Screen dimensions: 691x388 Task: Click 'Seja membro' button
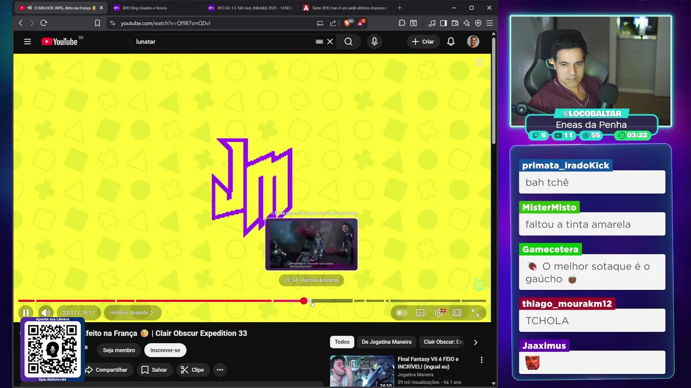119,350
